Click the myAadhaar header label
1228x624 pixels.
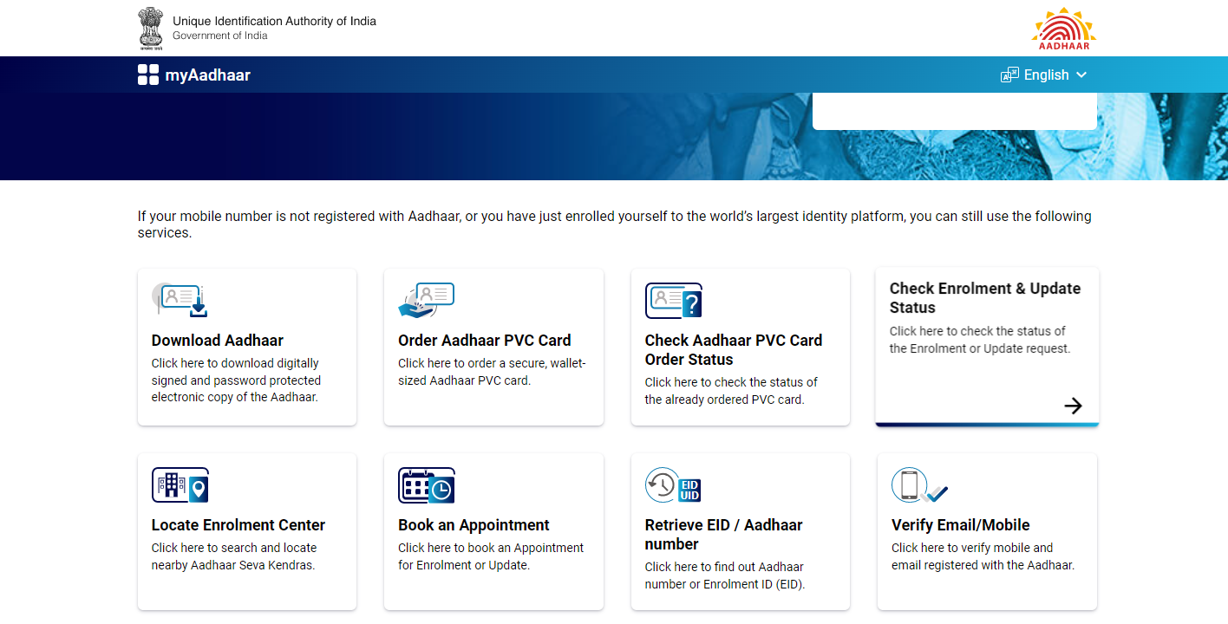pos(208,75)
